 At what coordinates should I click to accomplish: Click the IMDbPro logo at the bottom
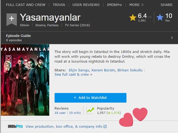click(15, 126)
